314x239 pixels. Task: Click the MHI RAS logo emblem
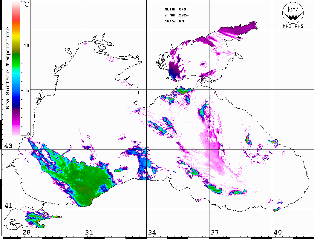click(x=293, y=13)
